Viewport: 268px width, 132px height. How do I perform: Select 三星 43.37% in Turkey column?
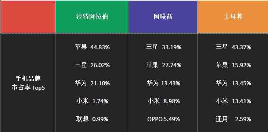point(233,47)
